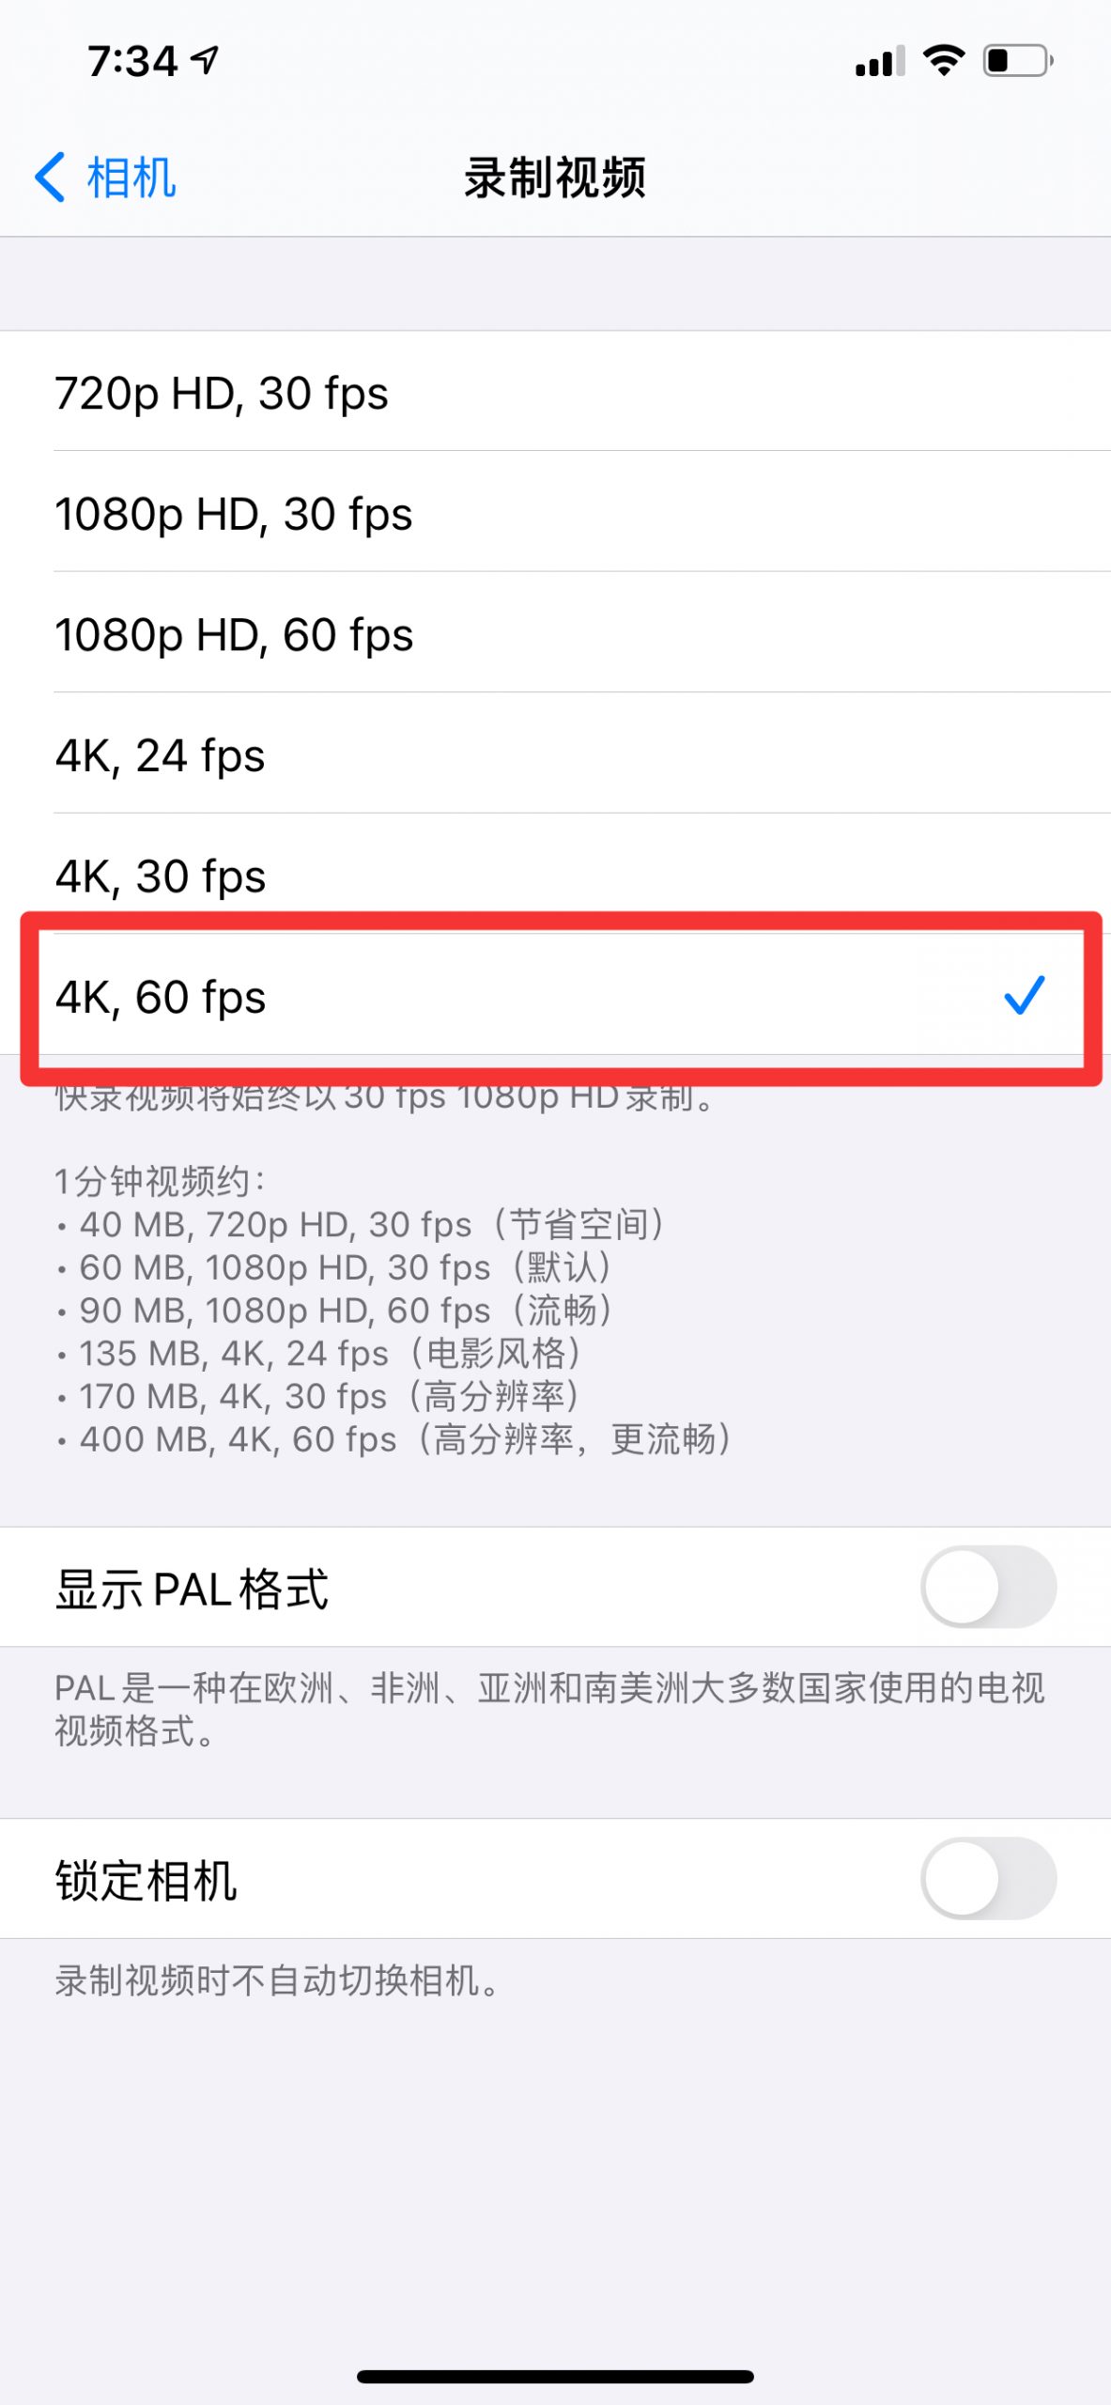Select 720p HD, 30 fps option
Viewport: 1111px width, 2405px height.
(x=555, y=392)
